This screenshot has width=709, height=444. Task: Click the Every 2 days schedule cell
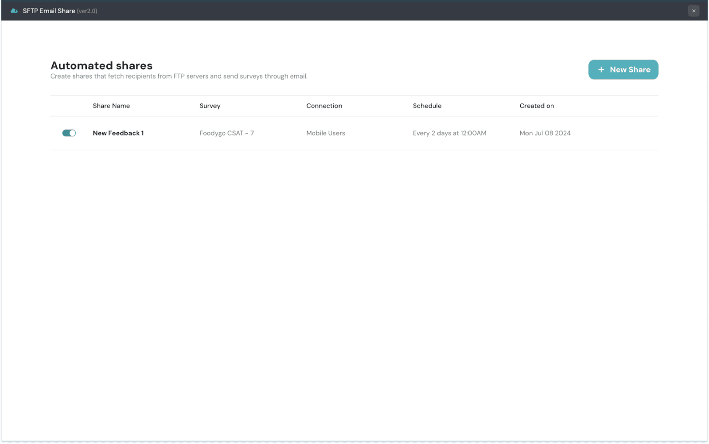click(x=449, y=133)
